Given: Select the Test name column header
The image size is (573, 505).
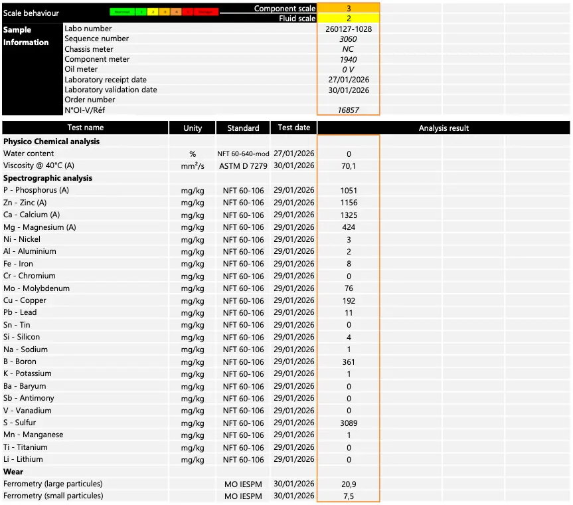Looking at the screenshot, I should pyautogui.click(x=85, y=128).
